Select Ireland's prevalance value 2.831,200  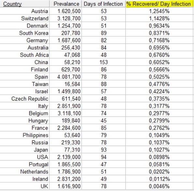coord(69,179)
